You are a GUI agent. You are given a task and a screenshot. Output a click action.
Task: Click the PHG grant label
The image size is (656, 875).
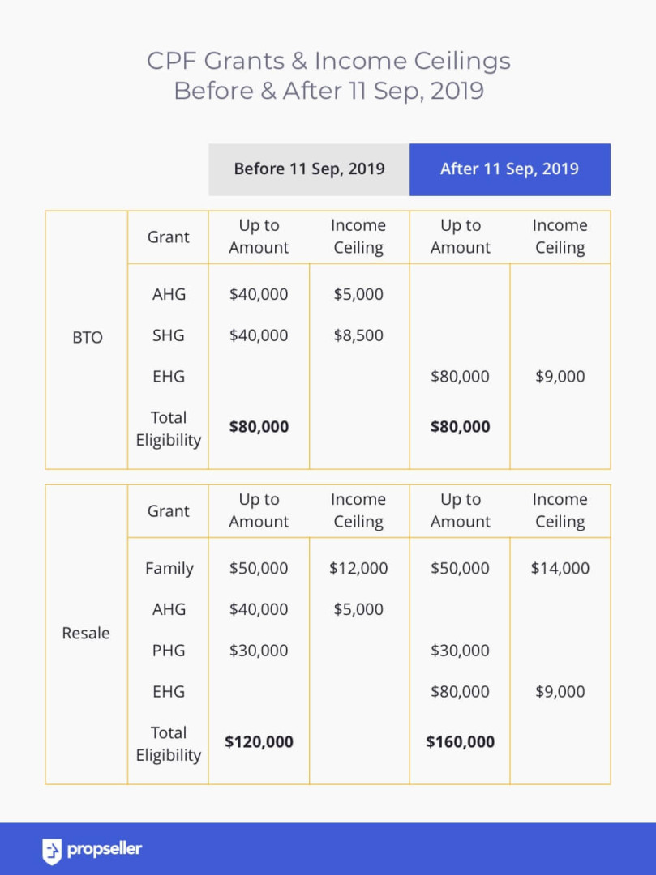coord(169,651)
